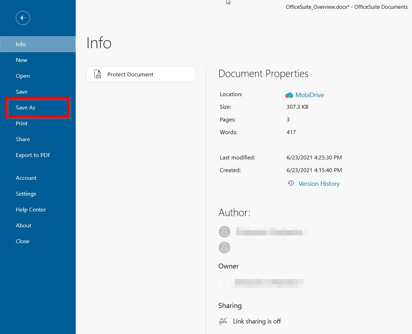Click the OfficeSuite_Overview.docx window title
This screenshot has width=412, height=334.
coord(347,7)
